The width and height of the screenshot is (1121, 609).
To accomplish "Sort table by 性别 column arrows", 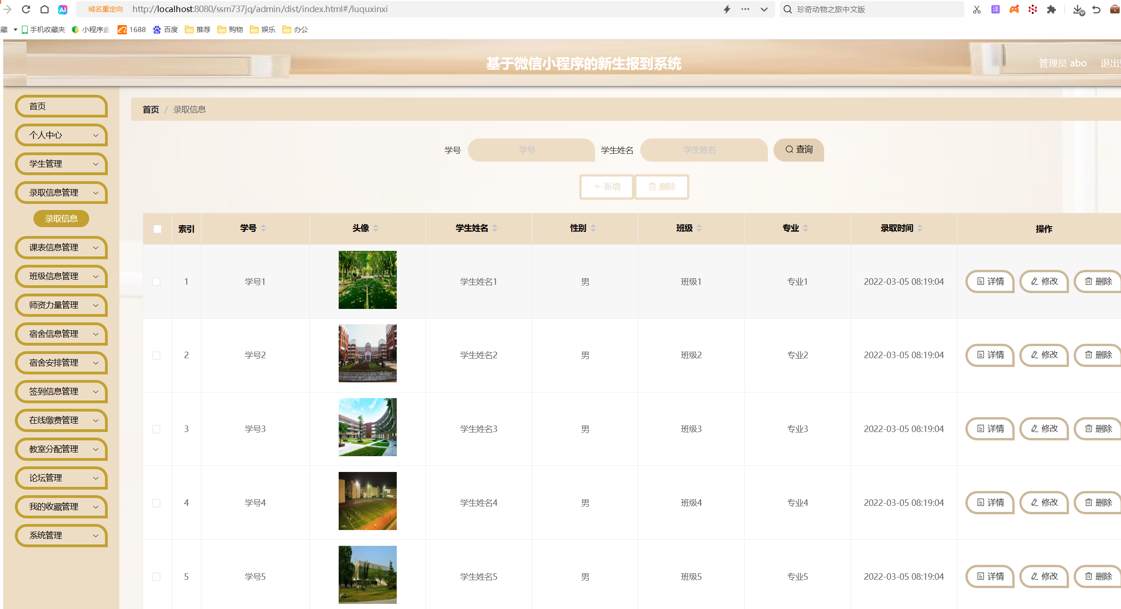I will click(x=593, y=228).
